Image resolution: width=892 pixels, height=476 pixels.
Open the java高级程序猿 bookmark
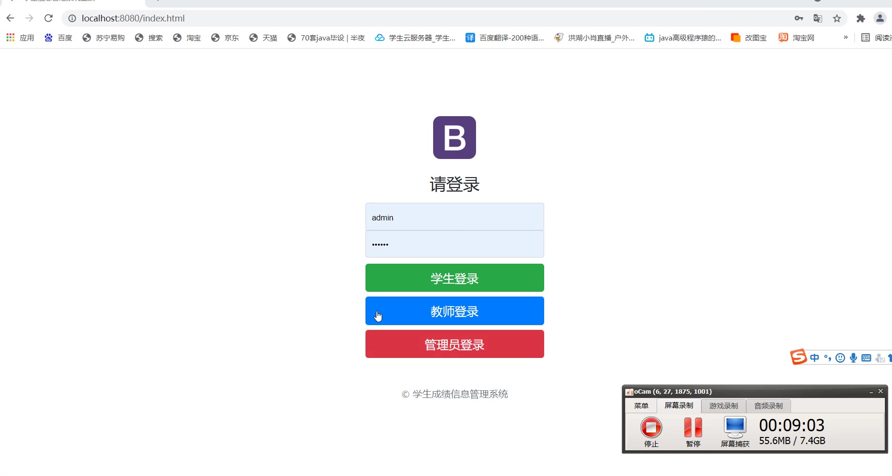click(x=683, y=38)
